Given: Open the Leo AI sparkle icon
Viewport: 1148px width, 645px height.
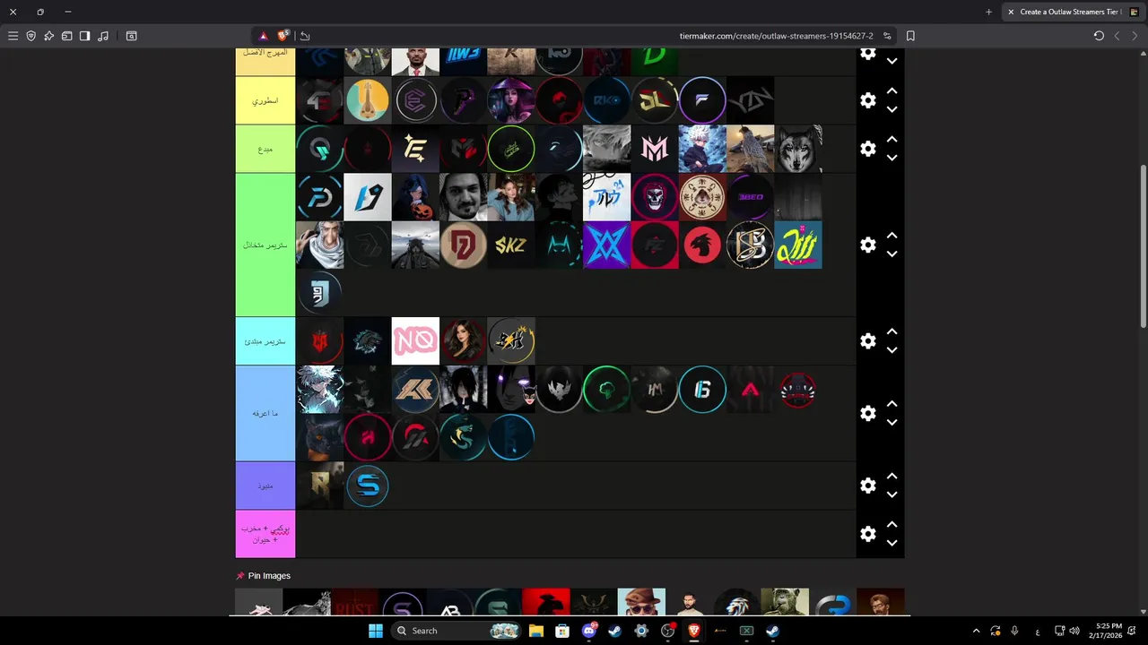Looking at the screenshot, I should coord(48,36).
